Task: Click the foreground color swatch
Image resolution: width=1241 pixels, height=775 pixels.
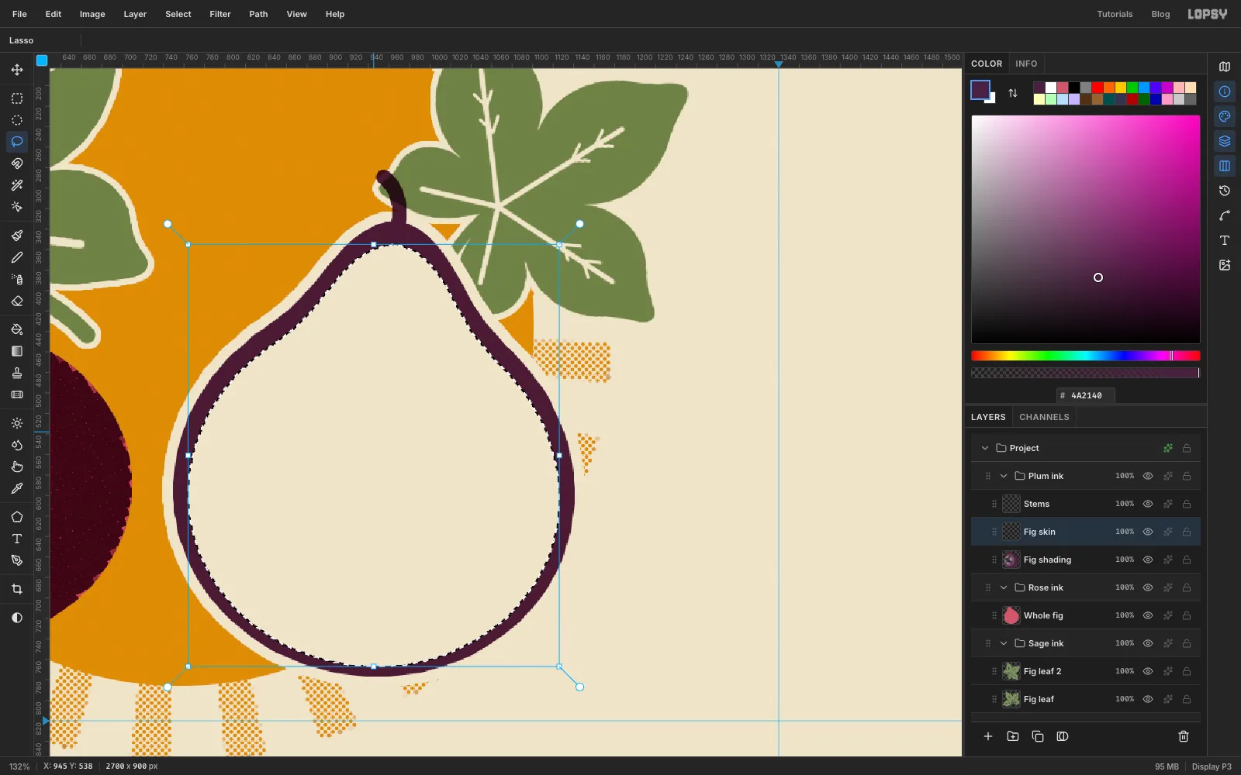Action: [x=980, y=90]
